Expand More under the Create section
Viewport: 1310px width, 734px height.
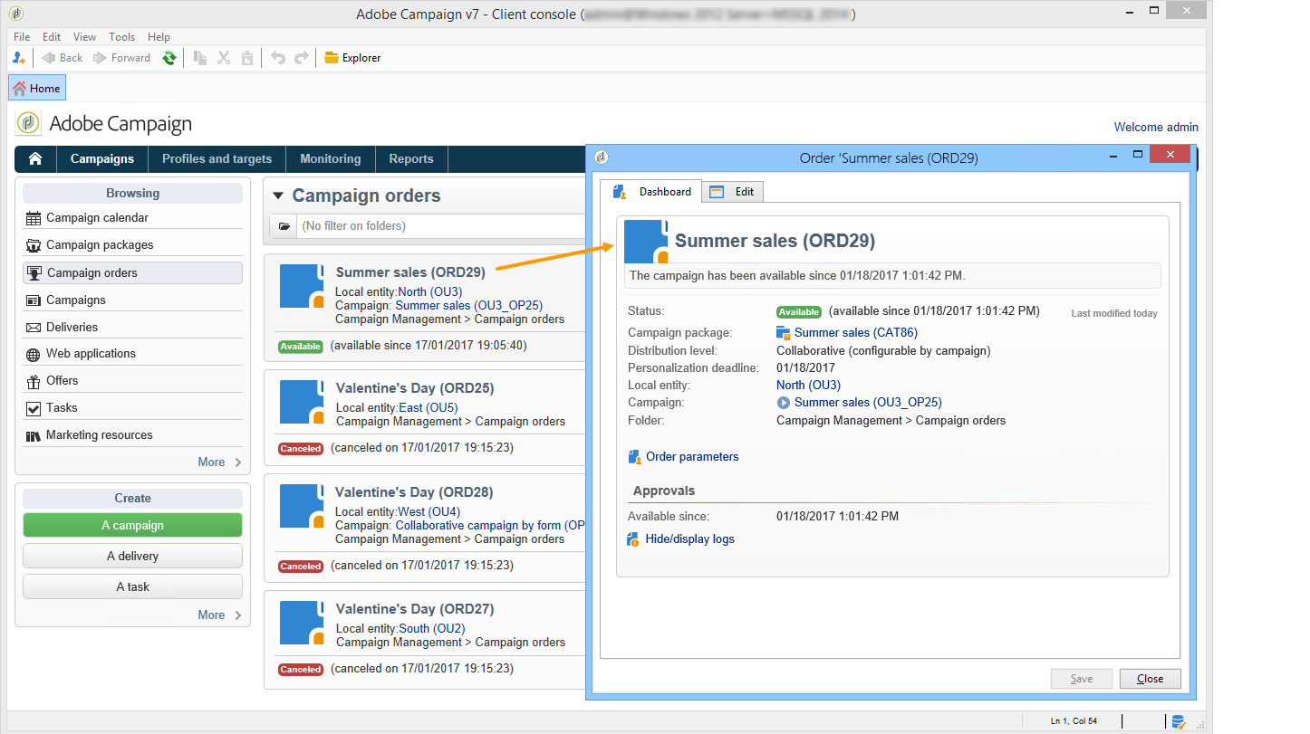(x=220, y=615)
